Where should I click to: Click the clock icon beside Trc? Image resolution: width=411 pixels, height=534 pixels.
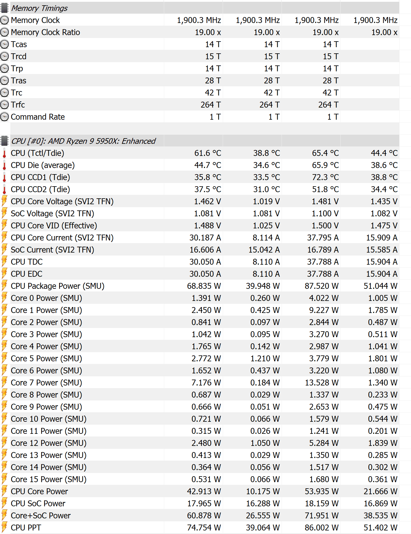pos(4,93)
